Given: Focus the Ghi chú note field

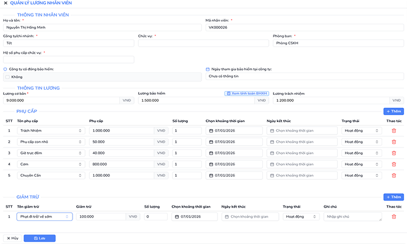Looking at the screenshot, I should tap(352, 217).
